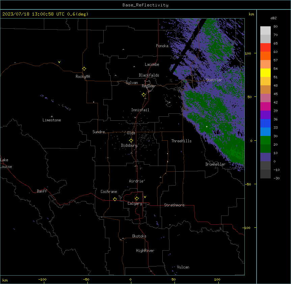Select the Limestone label

click(x=52, y=120)
